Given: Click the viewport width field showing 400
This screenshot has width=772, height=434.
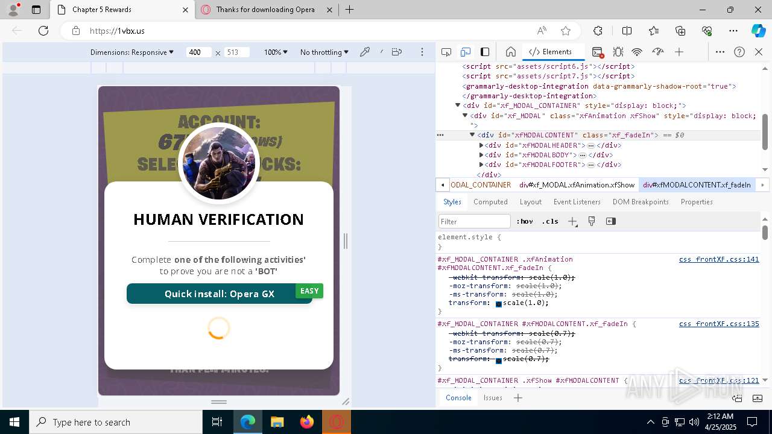Looking at the screenshot, I should point(198,52).
